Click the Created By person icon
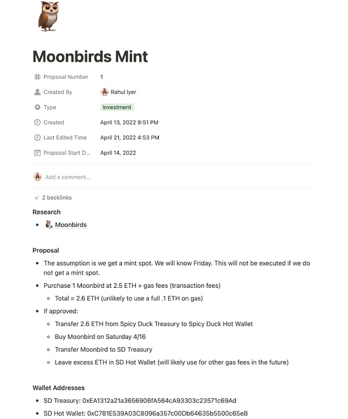The height and width of the screenshot is (419, 348). [38, 92]
